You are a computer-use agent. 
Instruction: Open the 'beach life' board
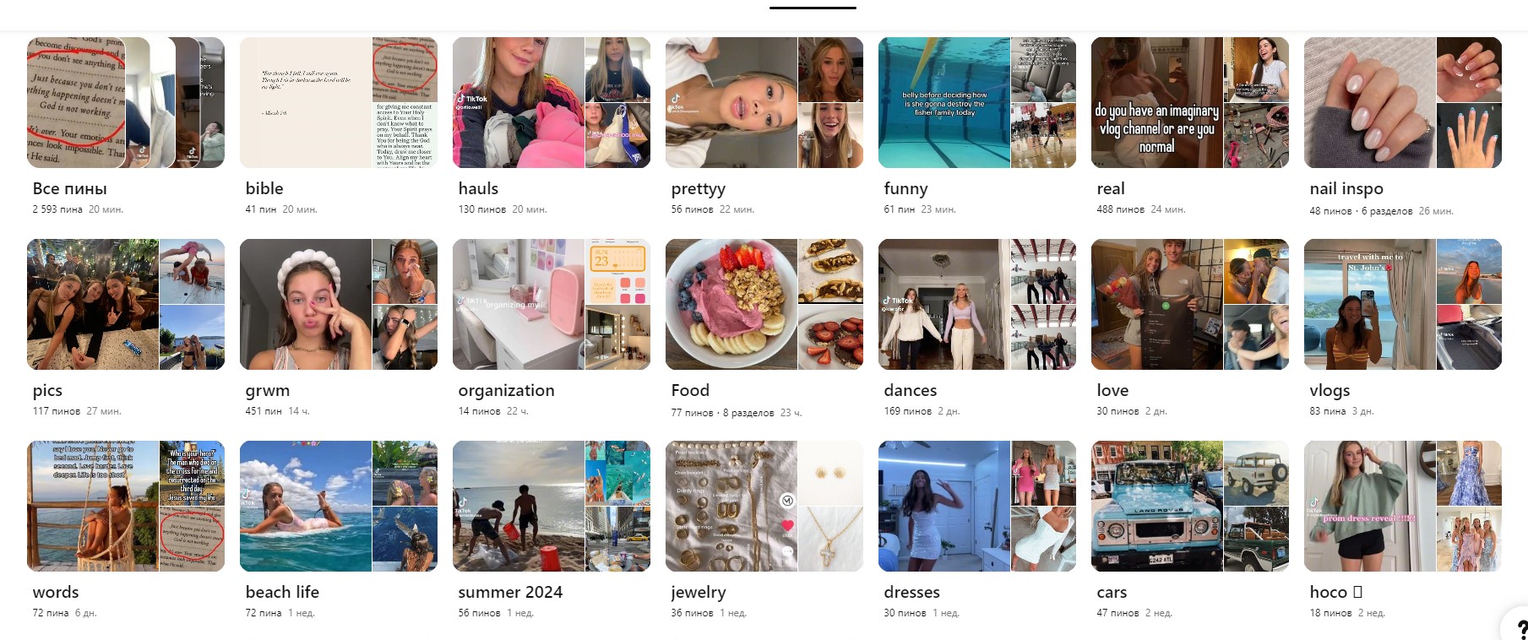click(339, 506)
